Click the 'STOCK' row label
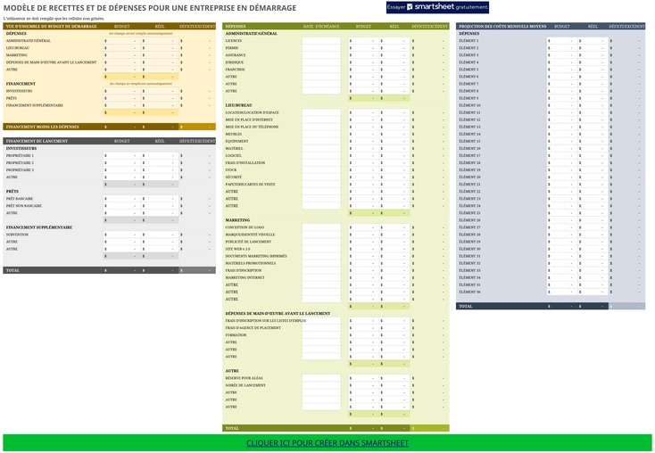This screenshot has width=655, height=453. pos(231,170)
